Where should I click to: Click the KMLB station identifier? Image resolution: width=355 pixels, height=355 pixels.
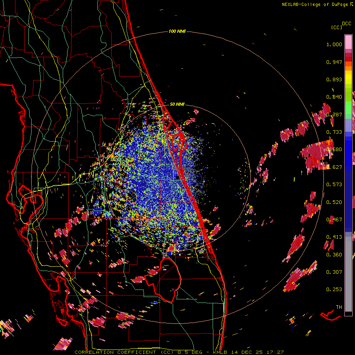221,352
